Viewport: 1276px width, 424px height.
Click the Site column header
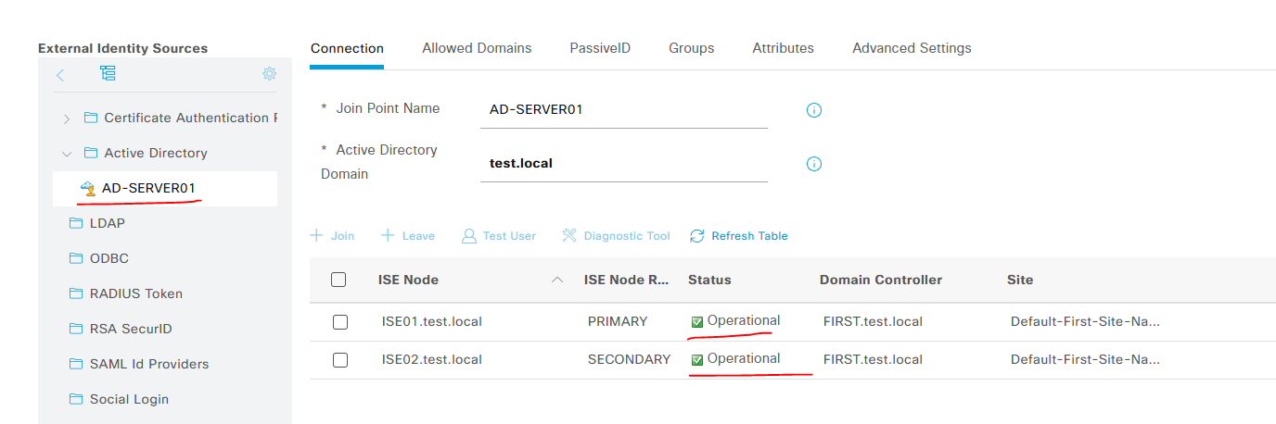click(x=1020, y=280)
